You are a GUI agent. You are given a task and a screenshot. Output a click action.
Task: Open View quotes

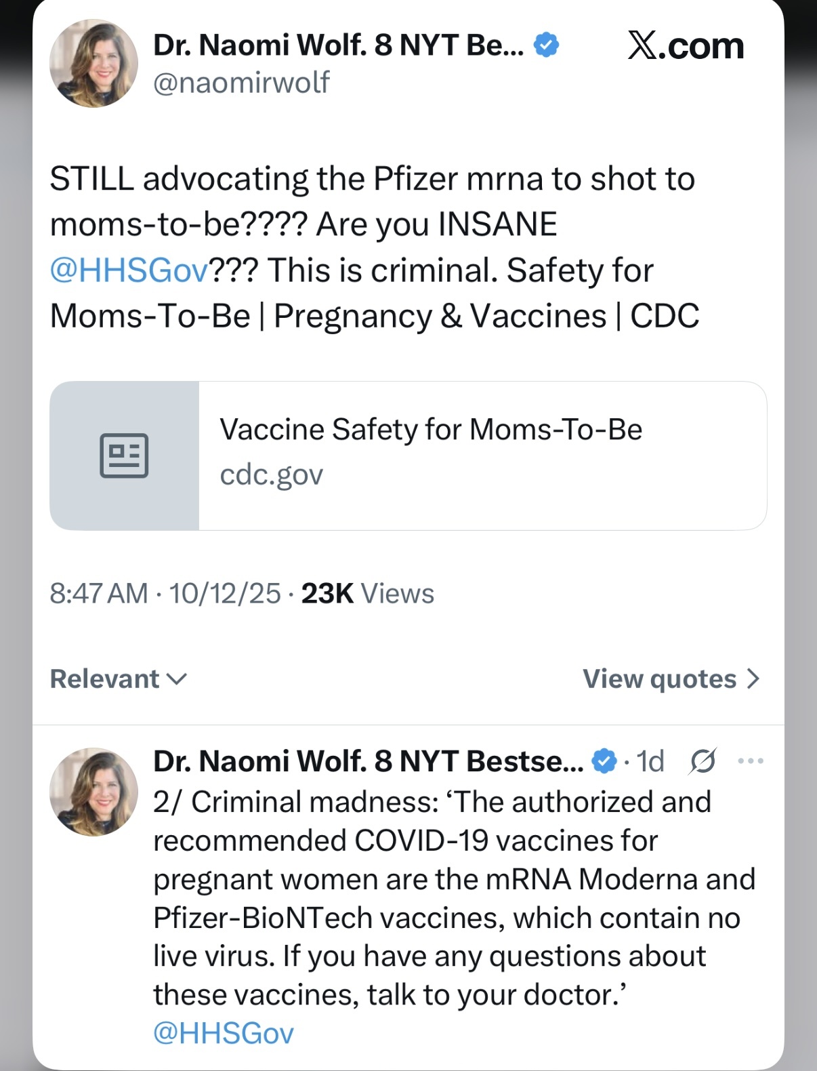point(660,679)
